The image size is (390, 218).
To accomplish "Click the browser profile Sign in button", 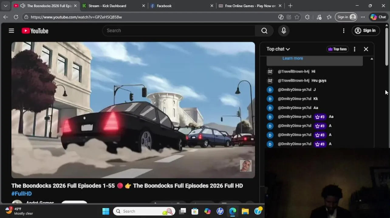I will [346, 17].
